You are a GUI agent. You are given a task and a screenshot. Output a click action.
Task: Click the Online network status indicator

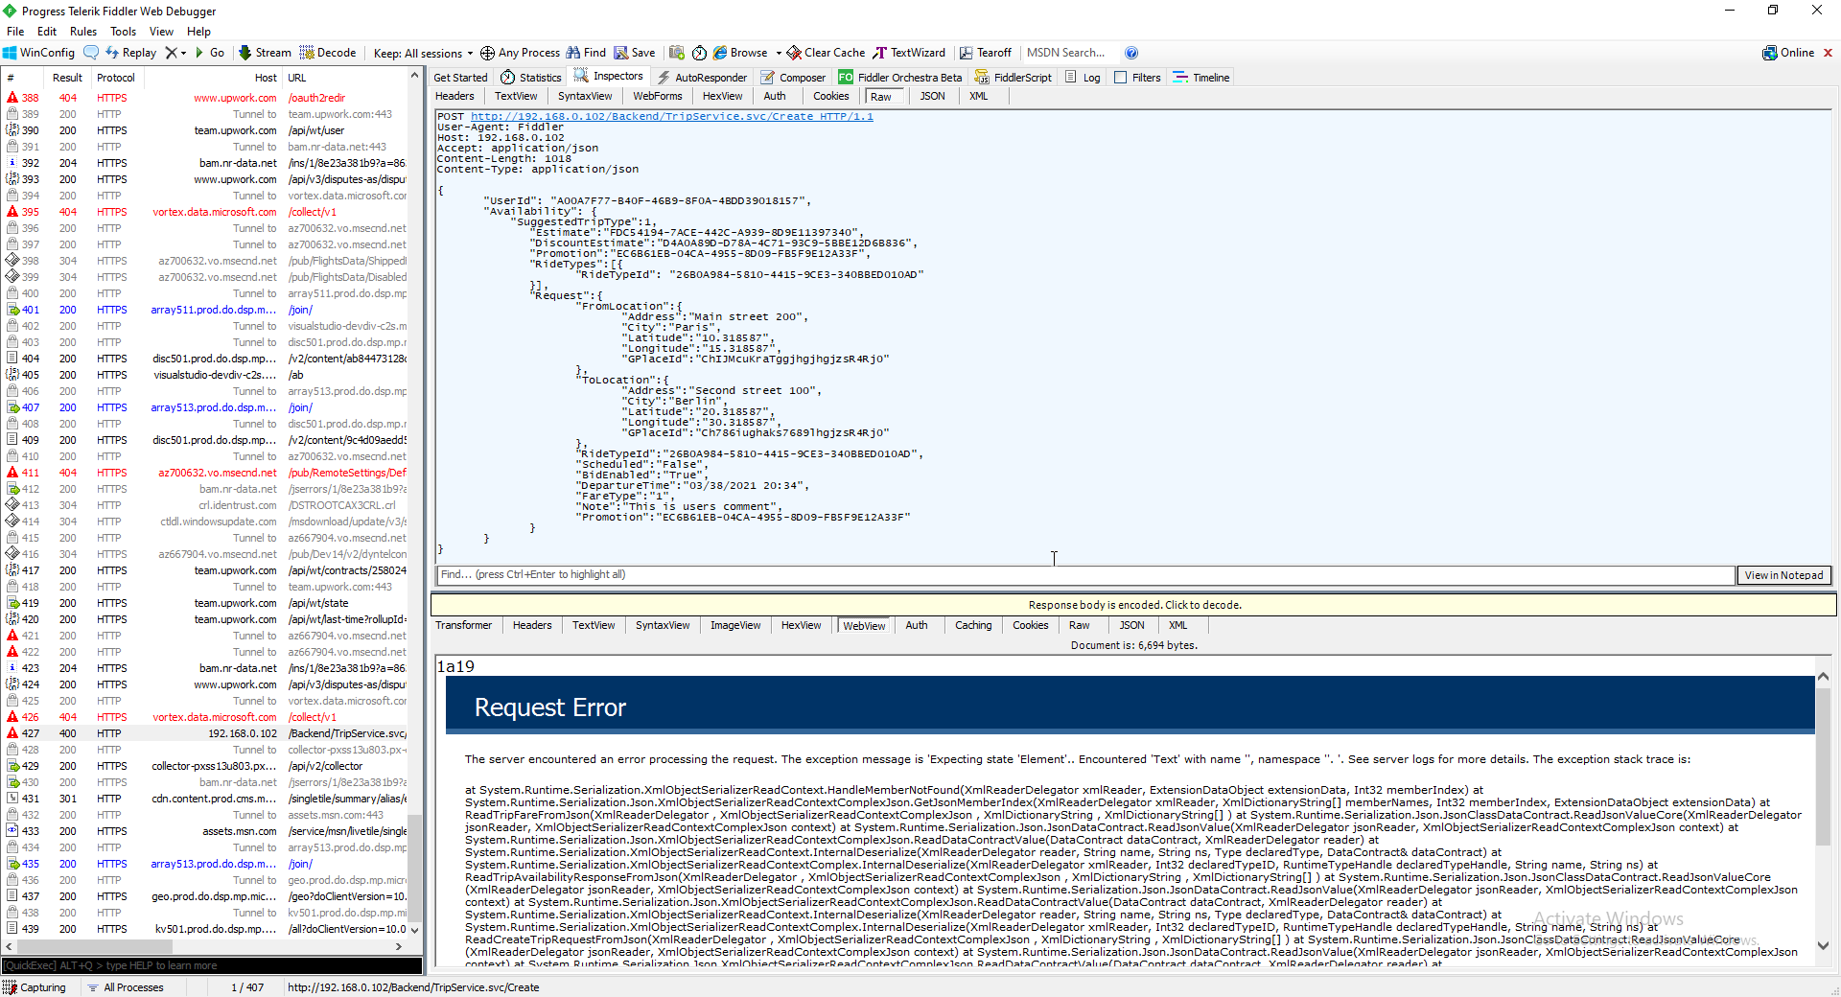click(1788, 53)
